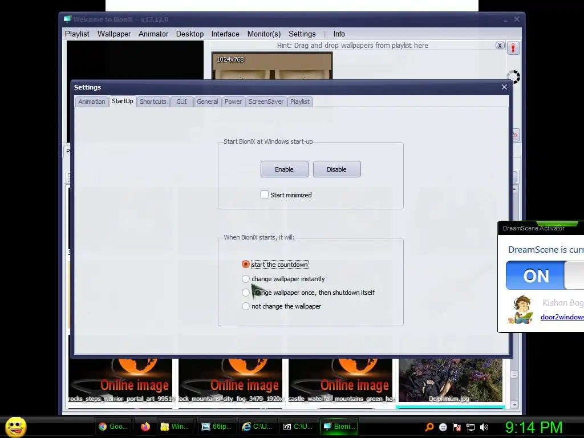The width and height of the screenshot is (584, 438).
Task: Click the Enable startup button
Action: pyautogui.click(x=284, y=169)
